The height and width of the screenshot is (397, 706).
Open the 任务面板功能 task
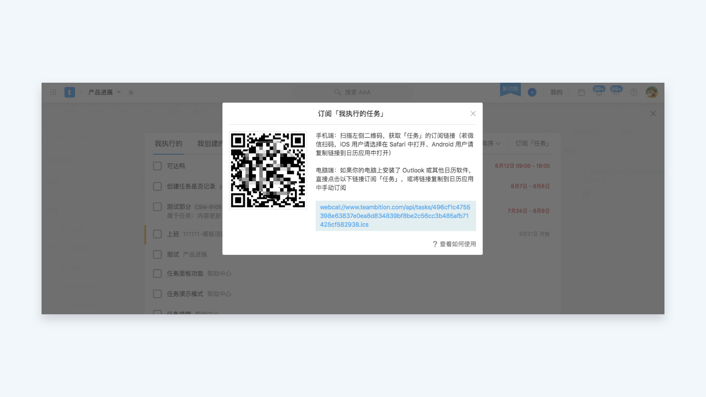(x=185, y=273)
